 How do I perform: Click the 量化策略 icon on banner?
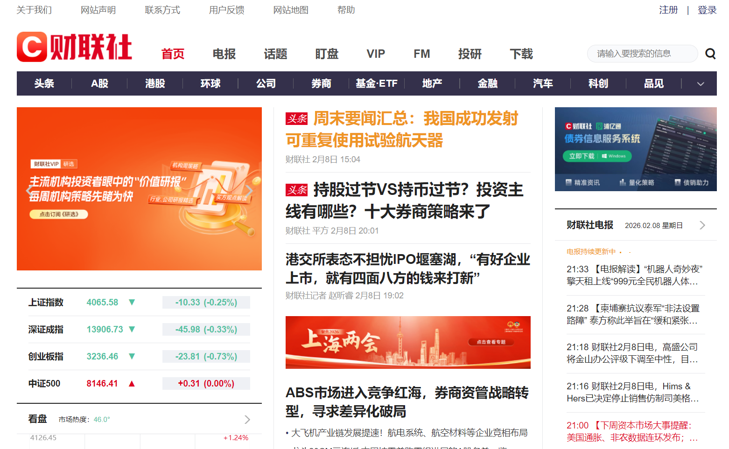pyautogui.click(x=623, y=182)
